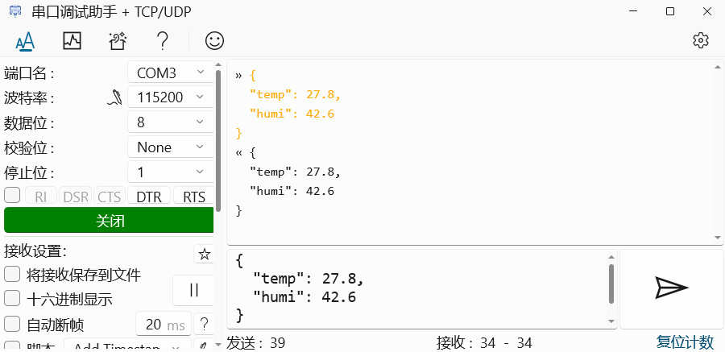Open the 数据位 8 dropdown
Viewport: 725px width, 352px height.
click(171, 122)
